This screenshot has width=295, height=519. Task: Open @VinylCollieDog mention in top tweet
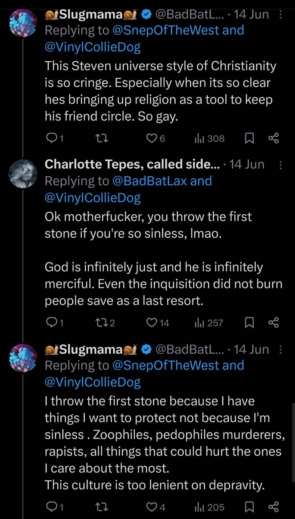(93, 47)
